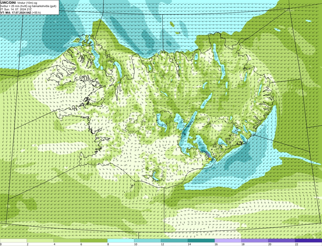Click the '14' scale label
This screenshot has height=246, width=322.
point(189,244)
